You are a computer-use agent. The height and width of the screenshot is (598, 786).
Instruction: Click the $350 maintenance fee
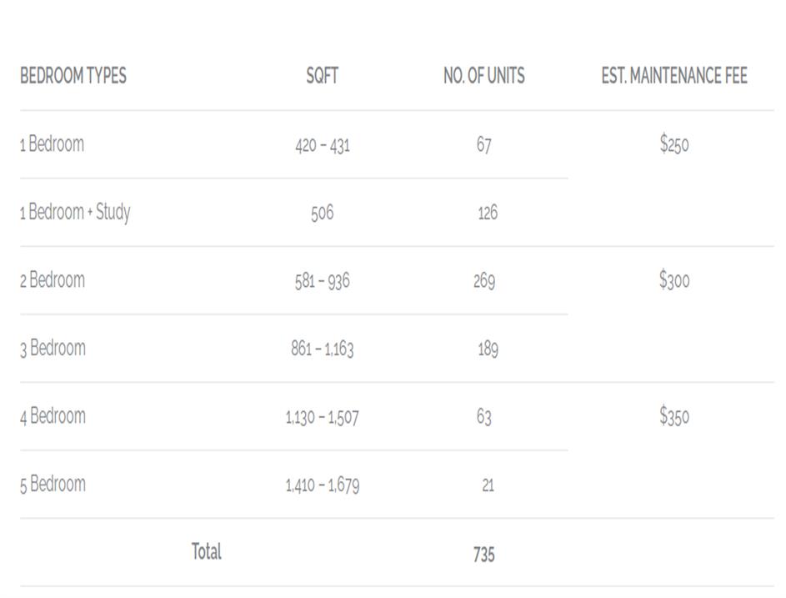click(674, 416)
